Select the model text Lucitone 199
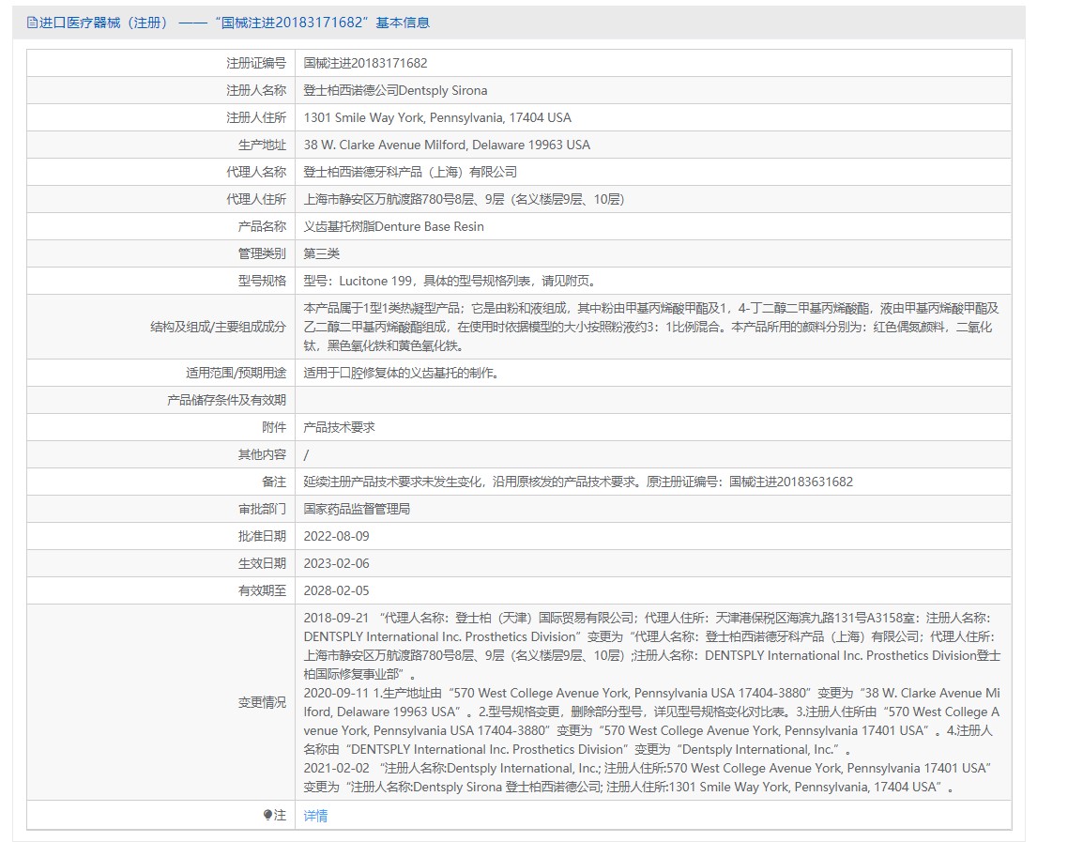This screenshot has height=842, width=1083. (x=375, y=281)
